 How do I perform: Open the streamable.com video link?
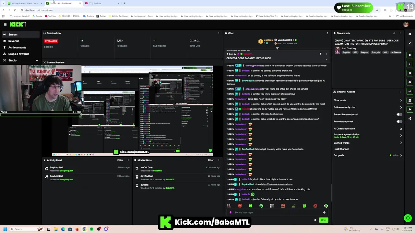click(277, 184)
